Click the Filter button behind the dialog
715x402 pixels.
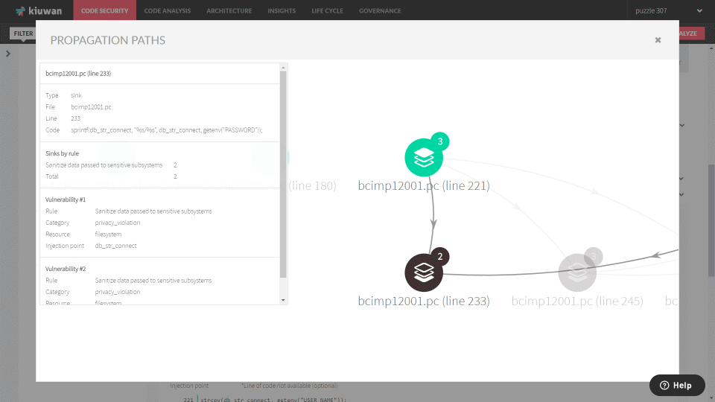coord(23,33)
